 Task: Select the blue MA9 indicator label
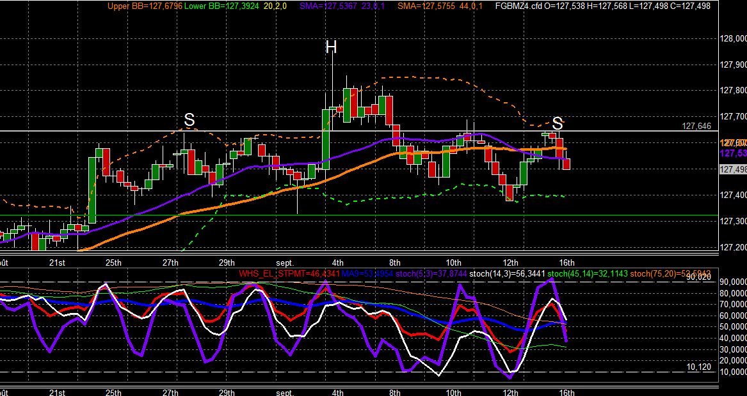click(x=366, y=274)
